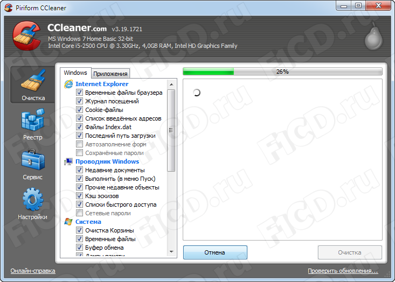
Task: Click the list scroll up arrow
Action: tap(171, 84)
